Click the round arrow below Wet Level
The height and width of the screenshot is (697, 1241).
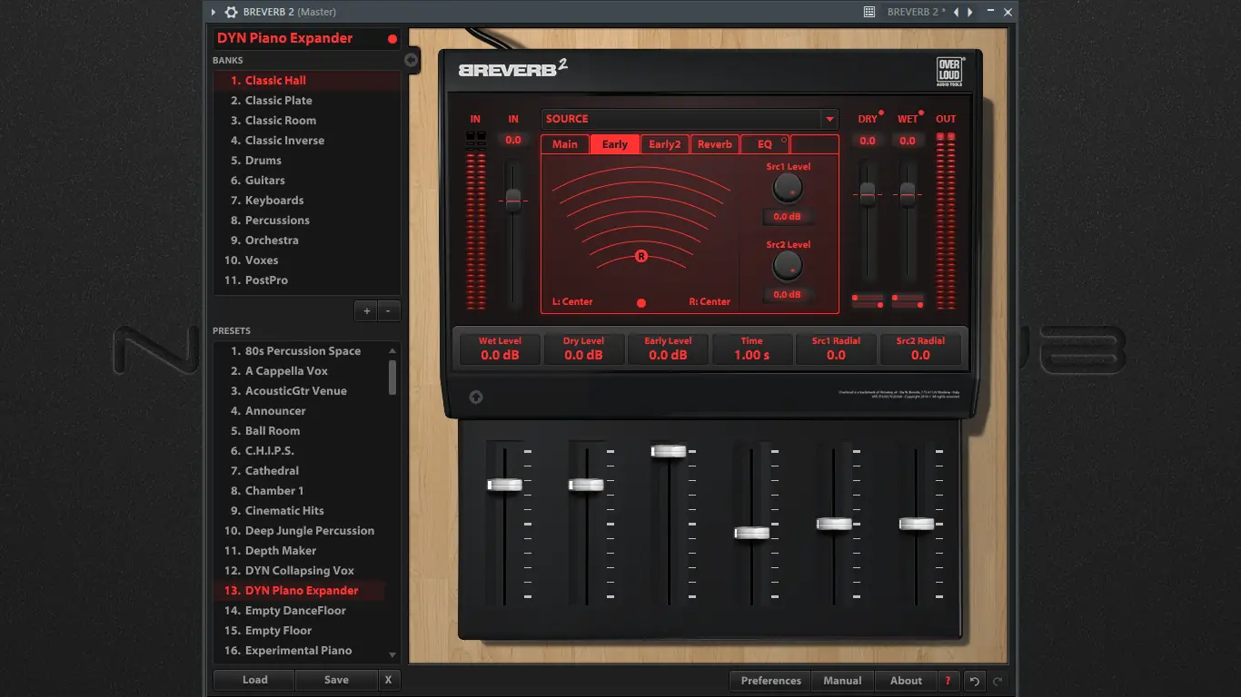[x=475, y=398]
